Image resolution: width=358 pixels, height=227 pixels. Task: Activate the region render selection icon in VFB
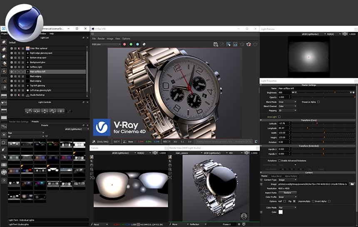tap(229, 44)
